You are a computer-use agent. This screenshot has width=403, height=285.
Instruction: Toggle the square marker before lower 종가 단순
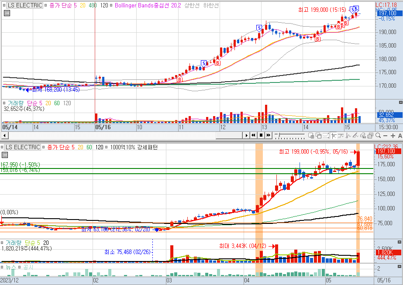click(43, 147)
